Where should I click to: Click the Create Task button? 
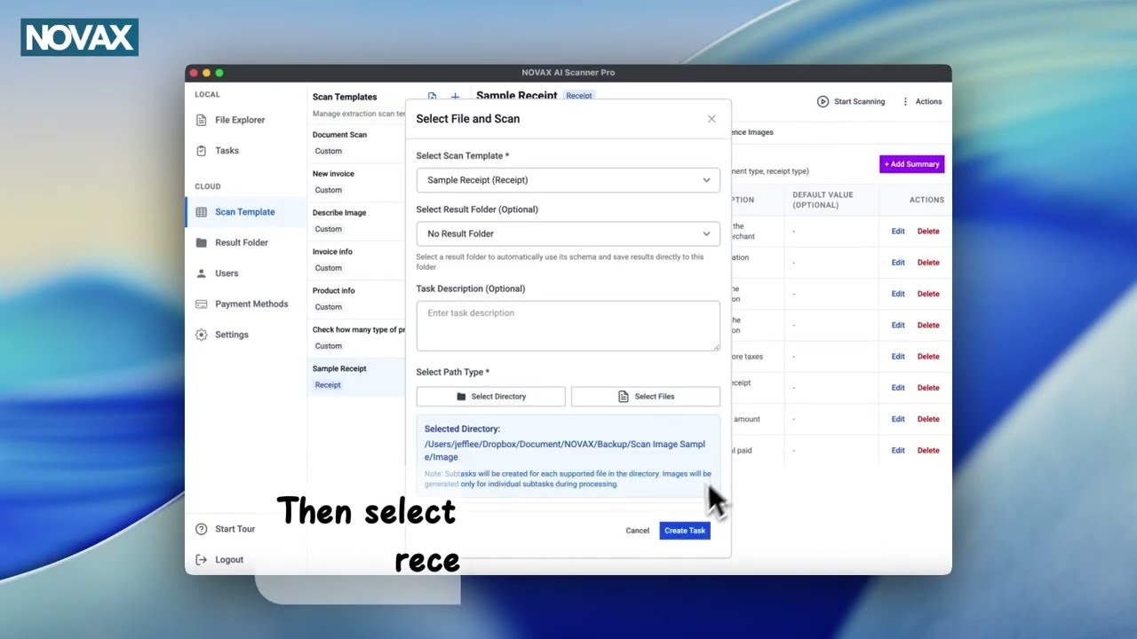(x=685, y=531)
